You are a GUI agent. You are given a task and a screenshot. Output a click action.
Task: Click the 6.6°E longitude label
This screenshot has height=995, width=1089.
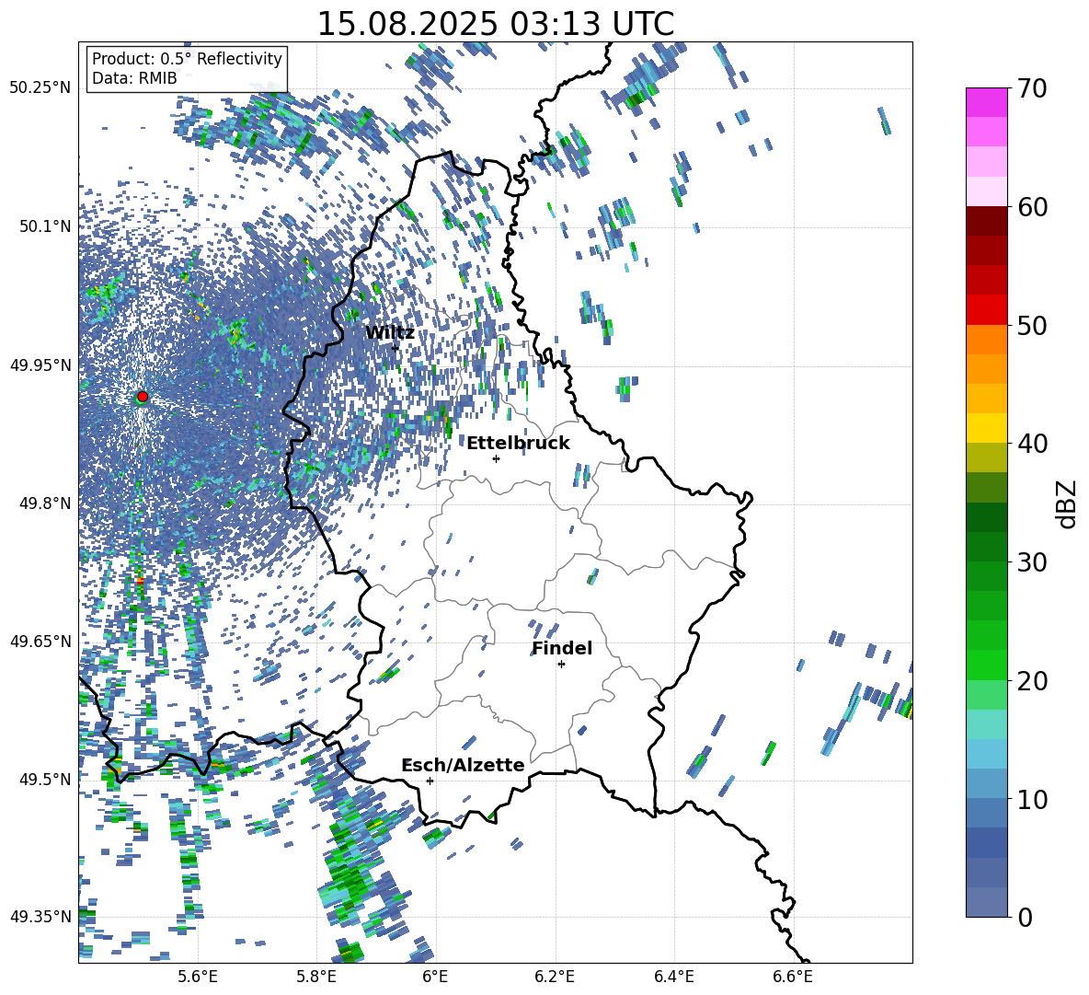pyautogui.click(x=793, y=977)
